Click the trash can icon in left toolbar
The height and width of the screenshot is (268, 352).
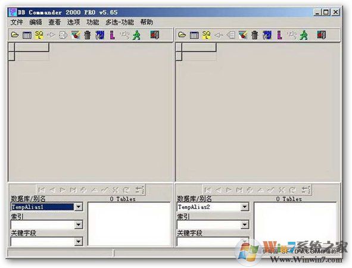pos(88,35)
